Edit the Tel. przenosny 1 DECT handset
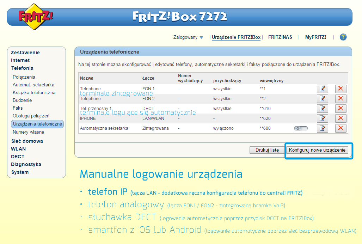The image size is (362, 244). click(323, 109)
